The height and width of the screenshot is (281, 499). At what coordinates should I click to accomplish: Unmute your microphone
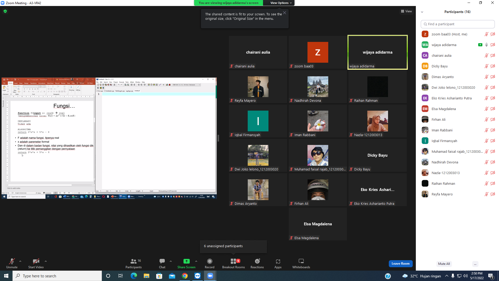coord(12,263)
